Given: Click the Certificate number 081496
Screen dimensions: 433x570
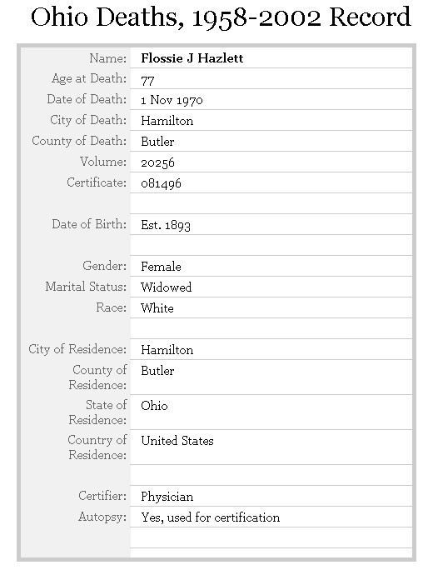Looking at the screenshot, I should point(161,183).
